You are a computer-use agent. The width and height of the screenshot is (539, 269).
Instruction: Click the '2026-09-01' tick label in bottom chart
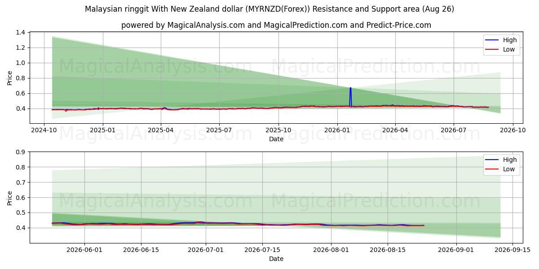click(456, 250)
